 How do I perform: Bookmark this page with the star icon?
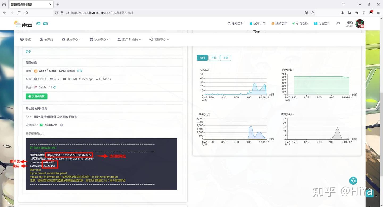coord(312,13)
